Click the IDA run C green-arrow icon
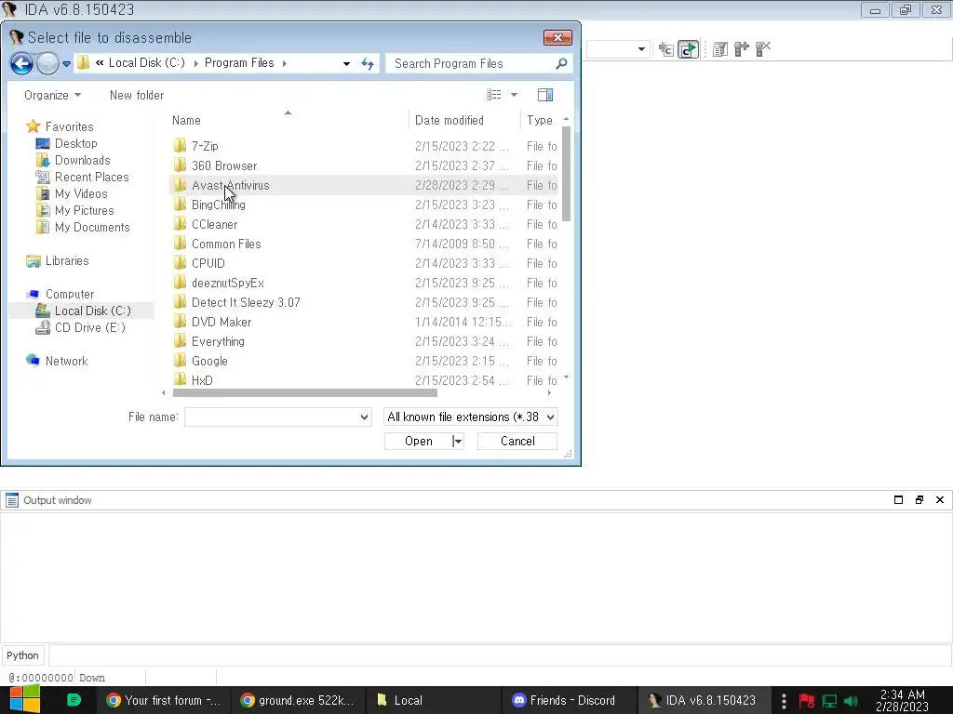Screen dimensions: 953x714 click(x=688, y=49)
